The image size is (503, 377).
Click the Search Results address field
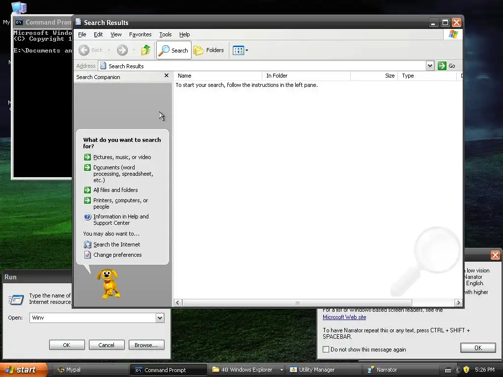[x=262, y=66]
